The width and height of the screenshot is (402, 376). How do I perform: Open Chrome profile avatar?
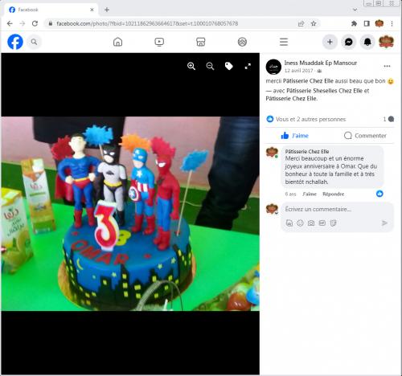379,23
